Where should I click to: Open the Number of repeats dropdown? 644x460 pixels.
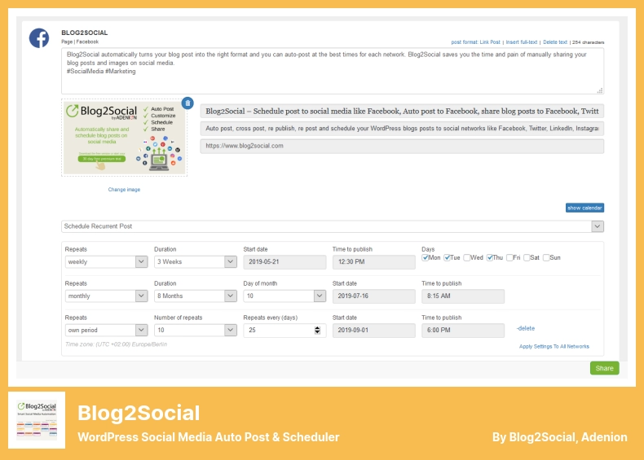click(x=196, y=330)
